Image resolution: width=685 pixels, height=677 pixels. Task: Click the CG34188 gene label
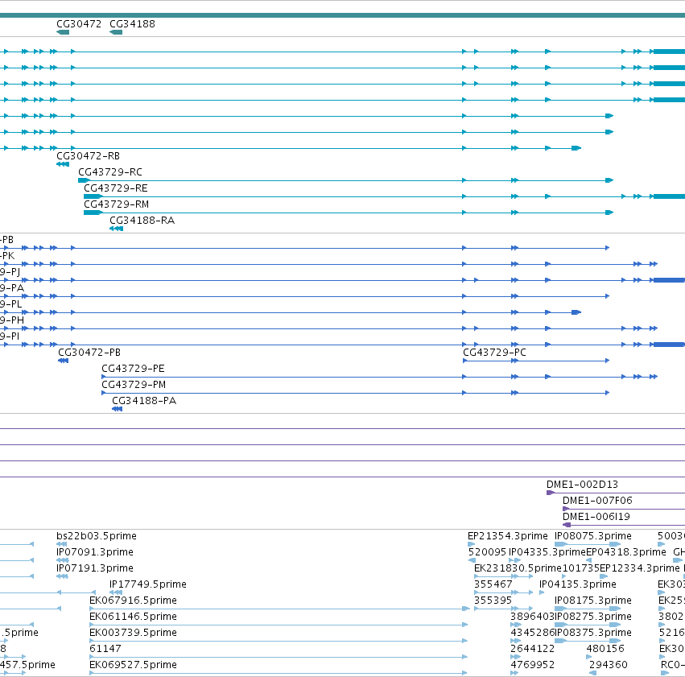pyautogui.click(x=132, y=24)
